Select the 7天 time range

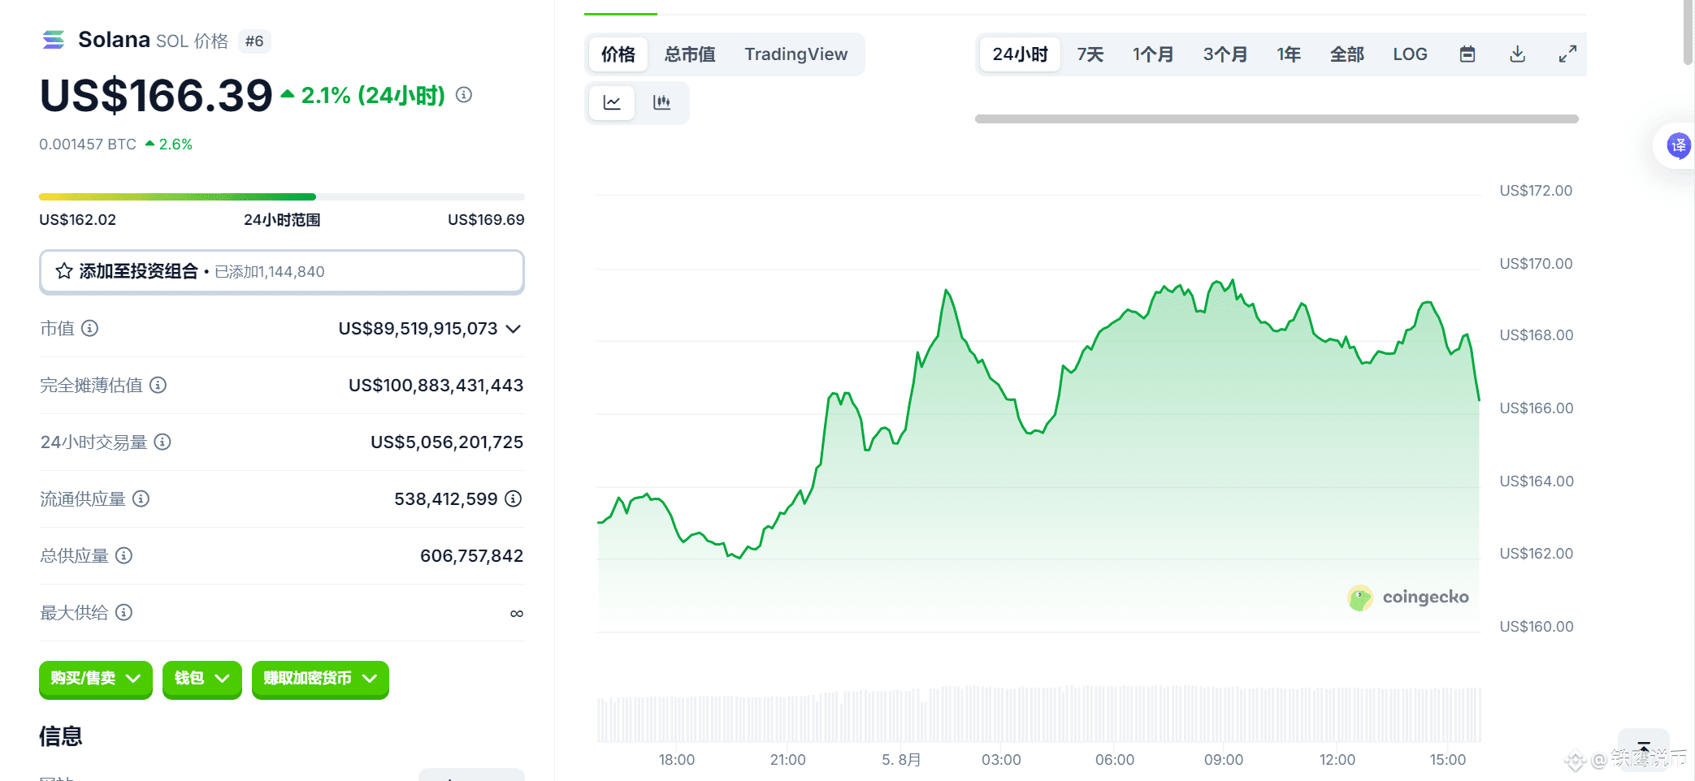1090,54
